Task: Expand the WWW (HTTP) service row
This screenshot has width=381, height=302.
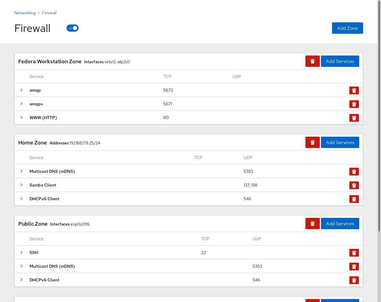Action: click(x=21, y=118)
